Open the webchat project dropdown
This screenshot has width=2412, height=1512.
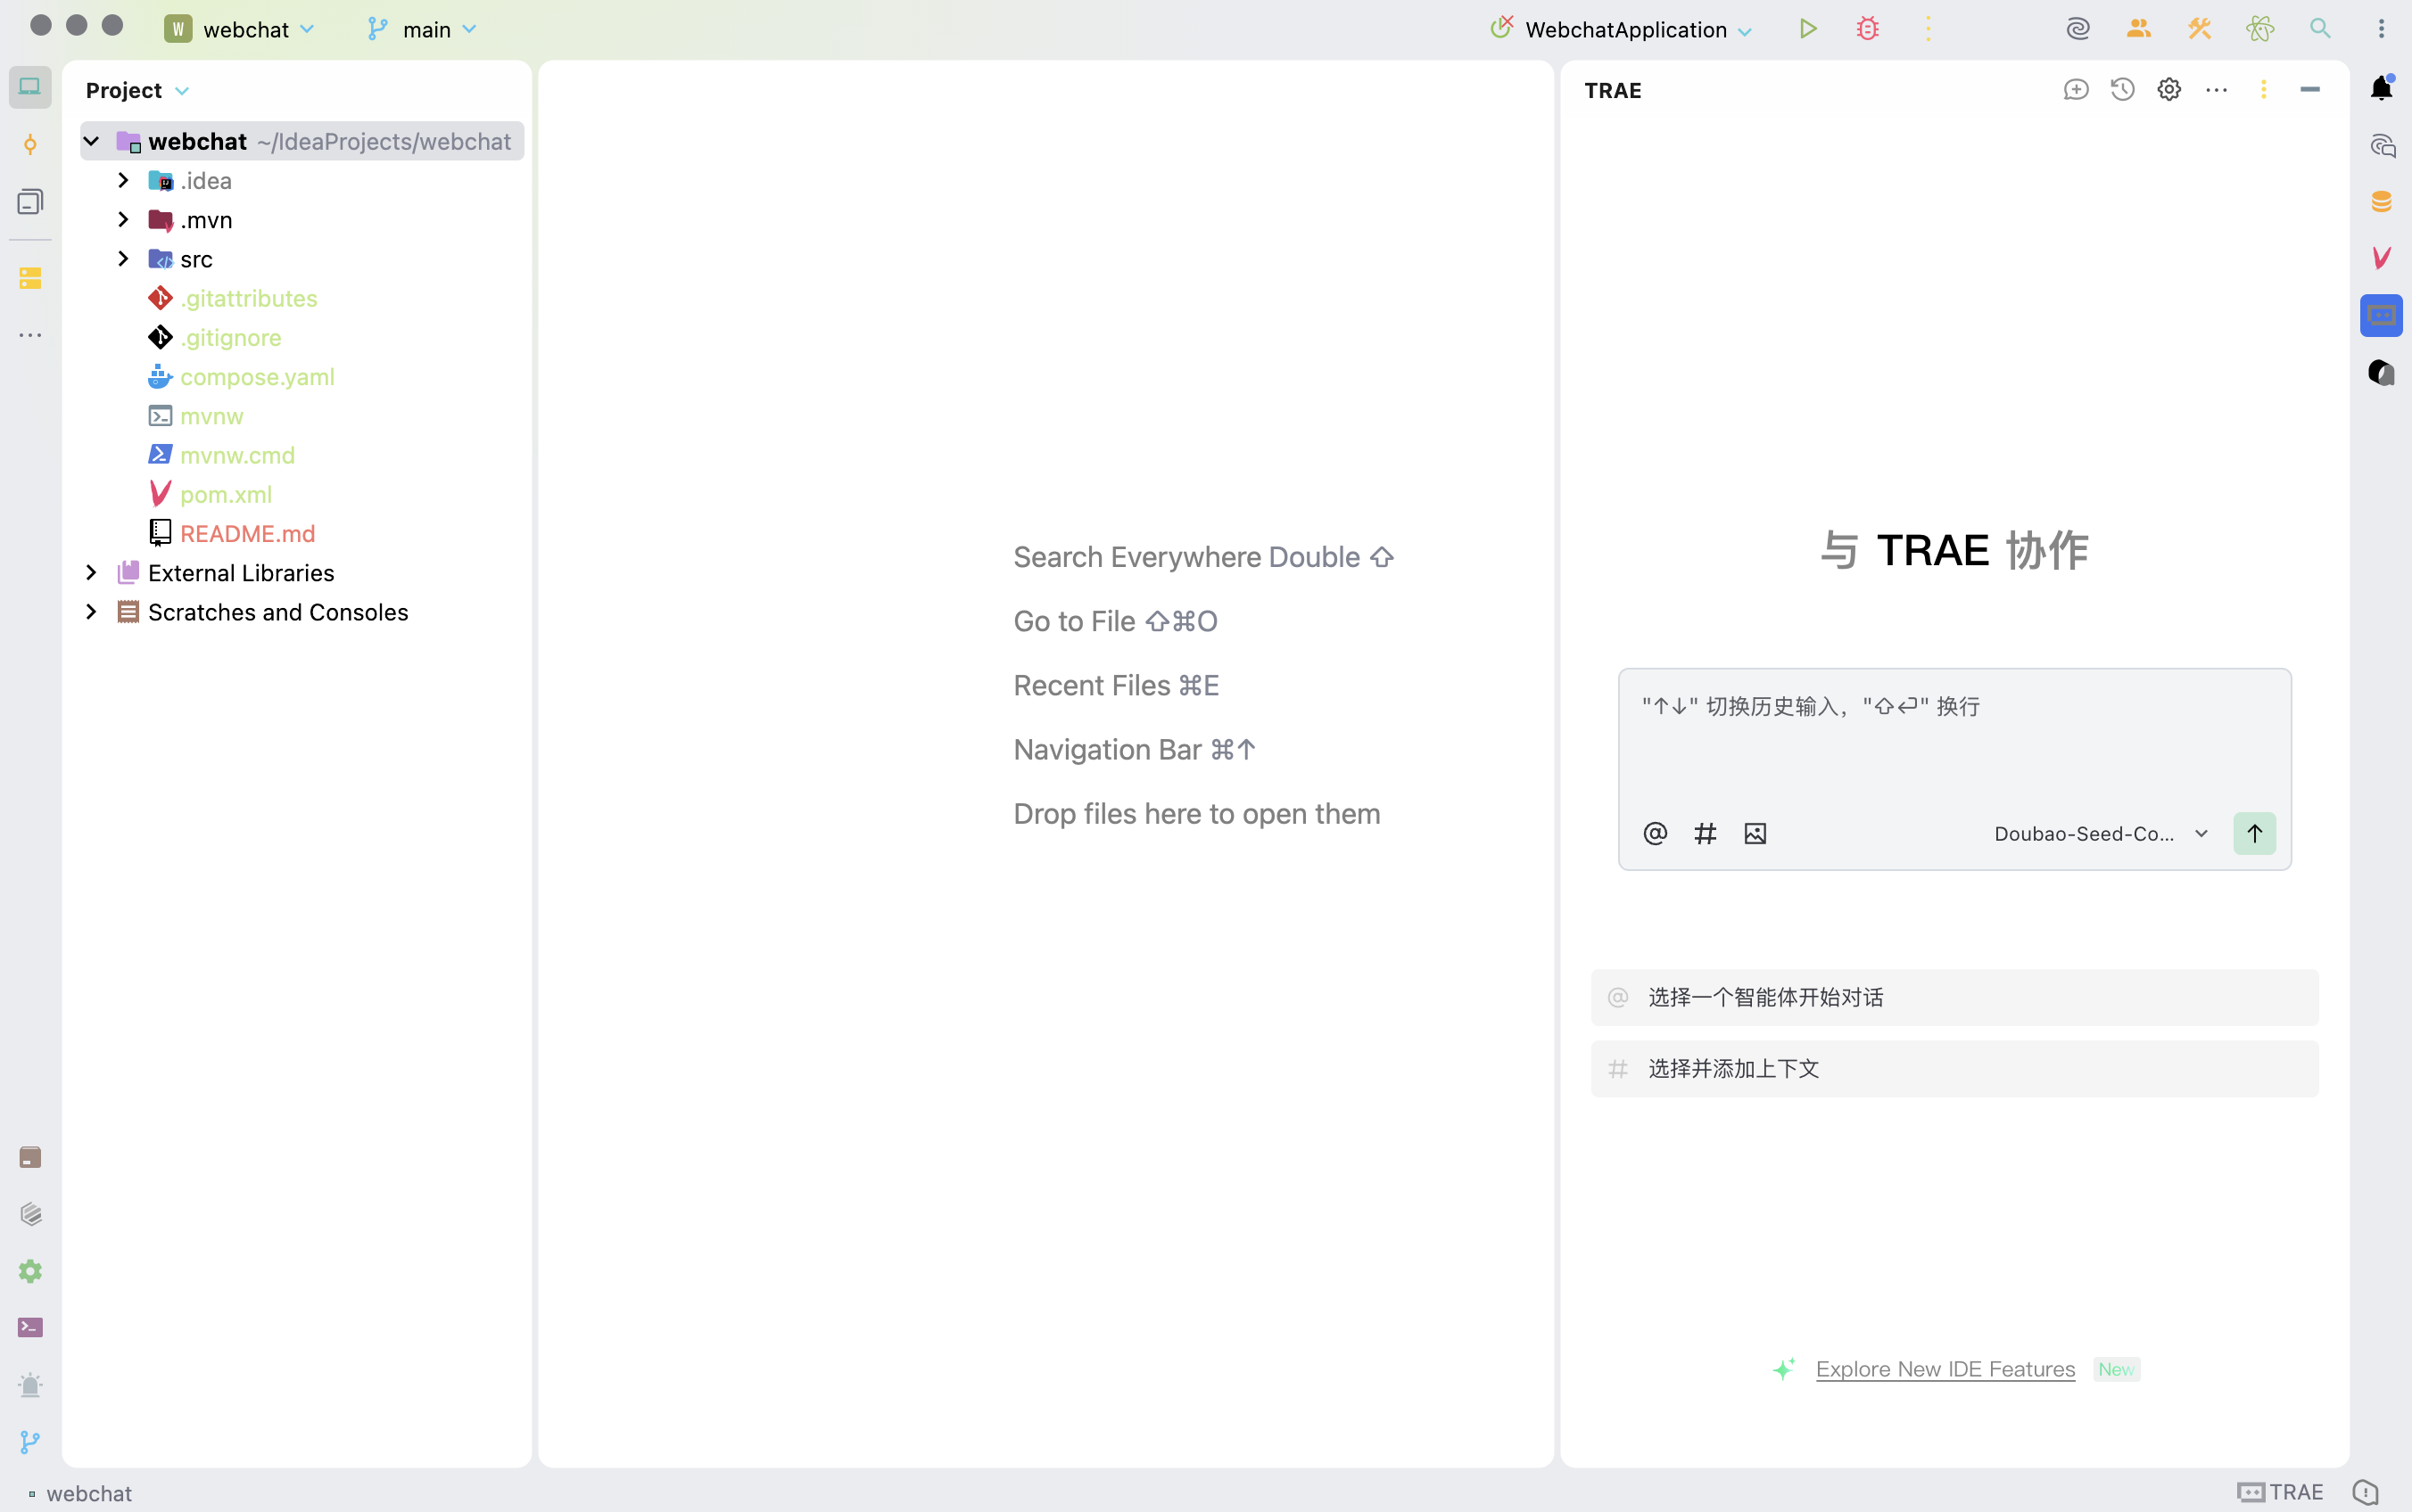coord(241,30)
